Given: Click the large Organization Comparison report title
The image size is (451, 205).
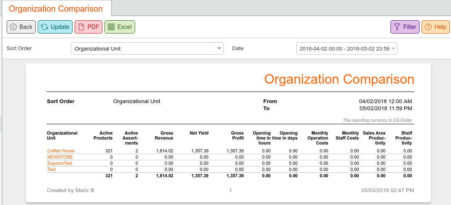Looking at the screenshot, I should [339, 79].
